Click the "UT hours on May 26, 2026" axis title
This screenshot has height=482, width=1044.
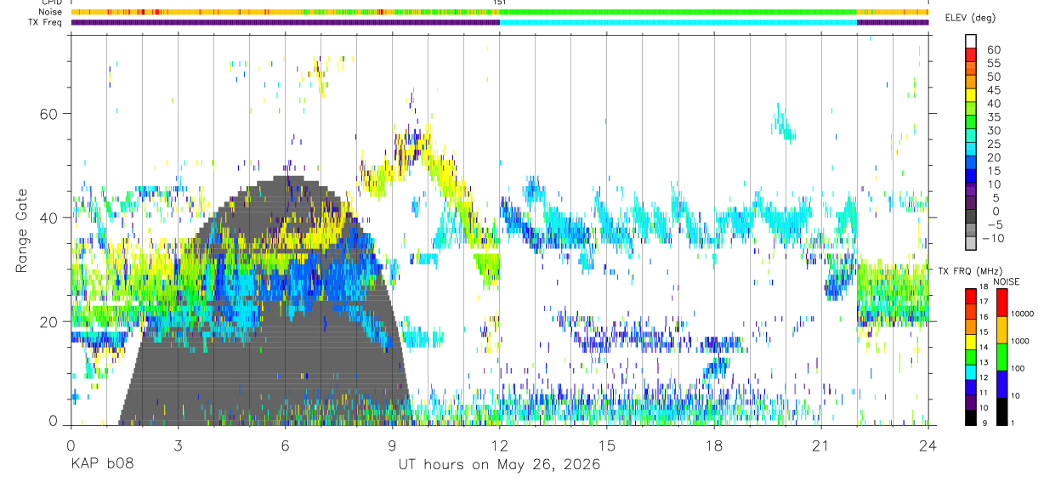click(x=499, y=465)
